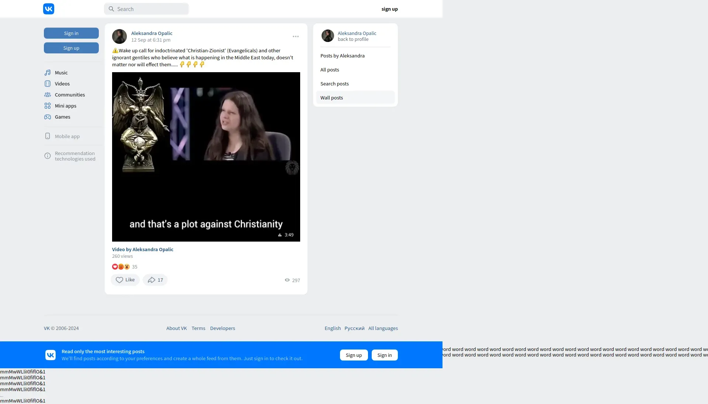The width and height of the screenshot is (708, 404).
Task: Open Games controller icon
Action: pos(48,117)
